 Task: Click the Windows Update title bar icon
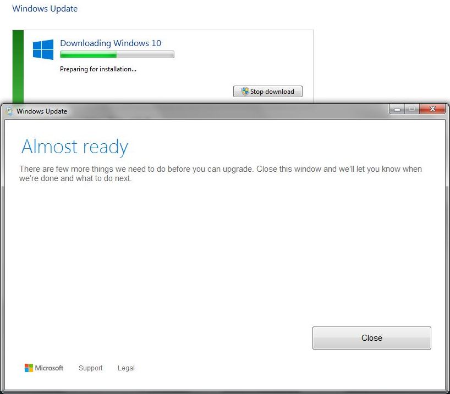coord(10,111)
